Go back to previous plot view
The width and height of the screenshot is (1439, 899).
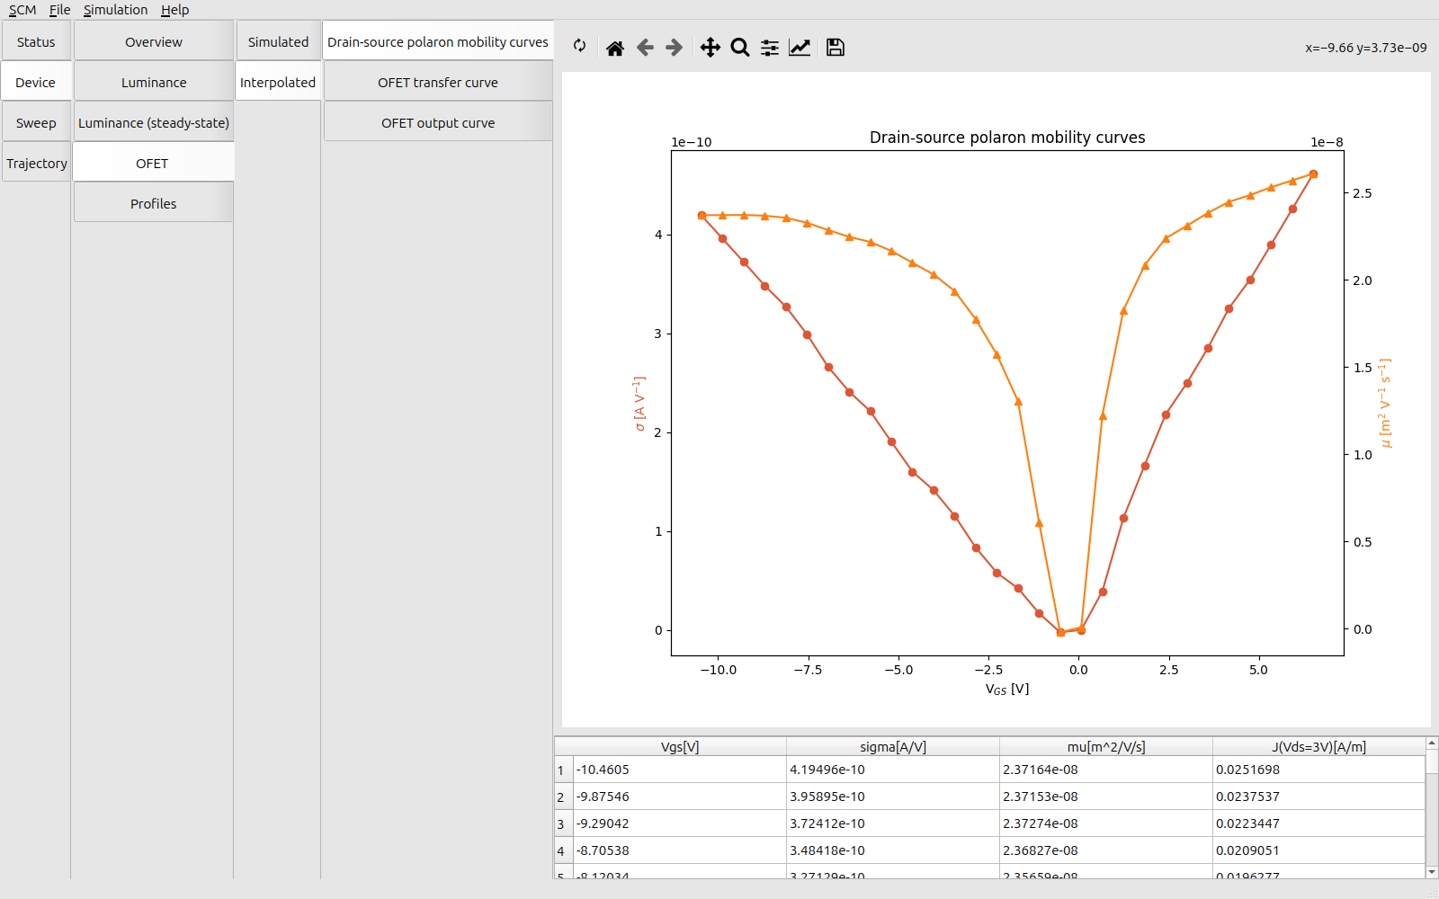coord(645,48)
